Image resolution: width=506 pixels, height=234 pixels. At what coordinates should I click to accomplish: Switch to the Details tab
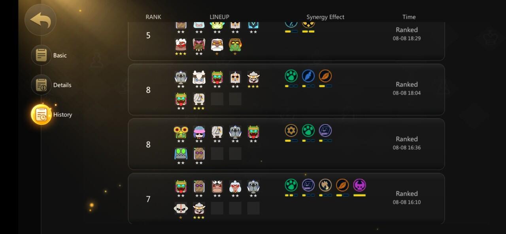click(x=41, y=85)
